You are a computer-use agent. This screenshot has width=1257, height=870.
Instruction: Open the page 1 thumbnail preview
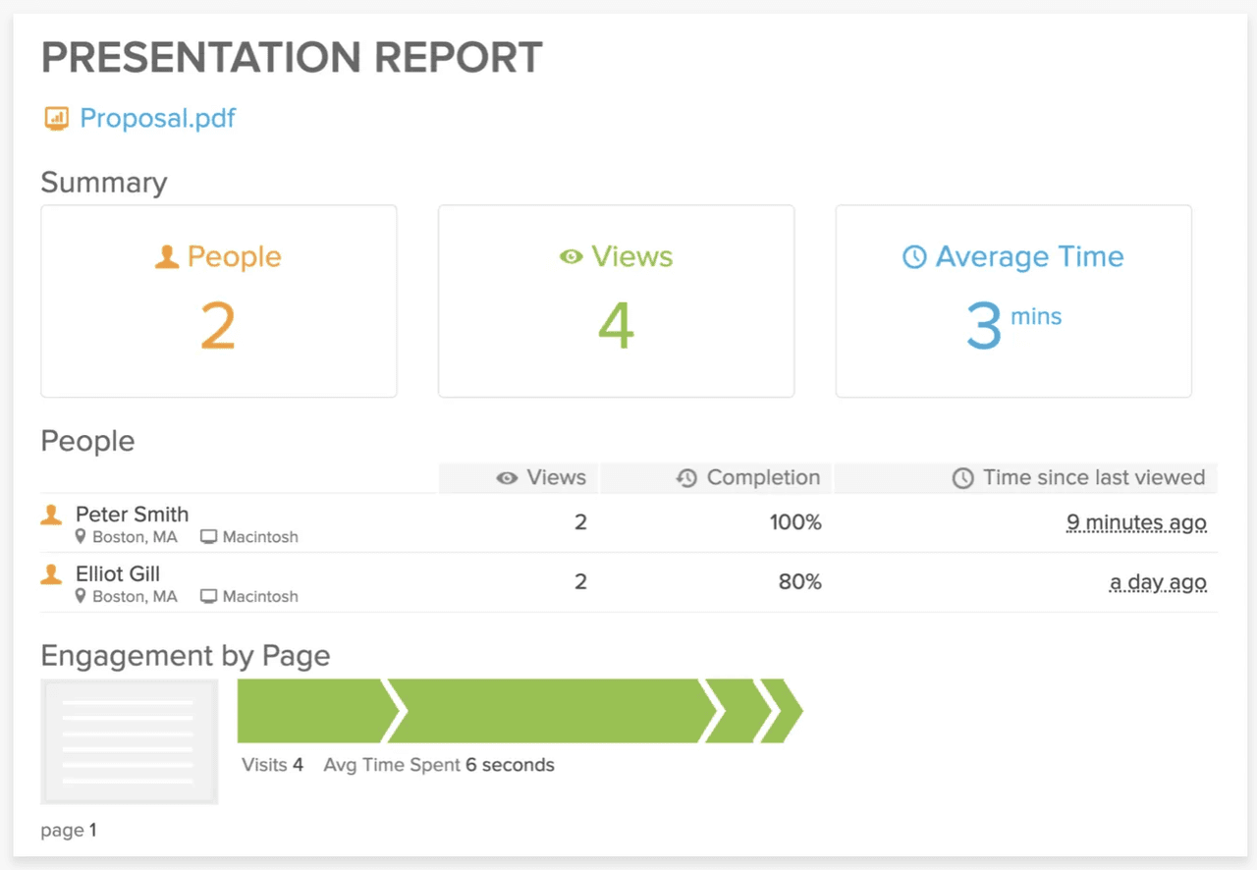(x=129, y=741)
